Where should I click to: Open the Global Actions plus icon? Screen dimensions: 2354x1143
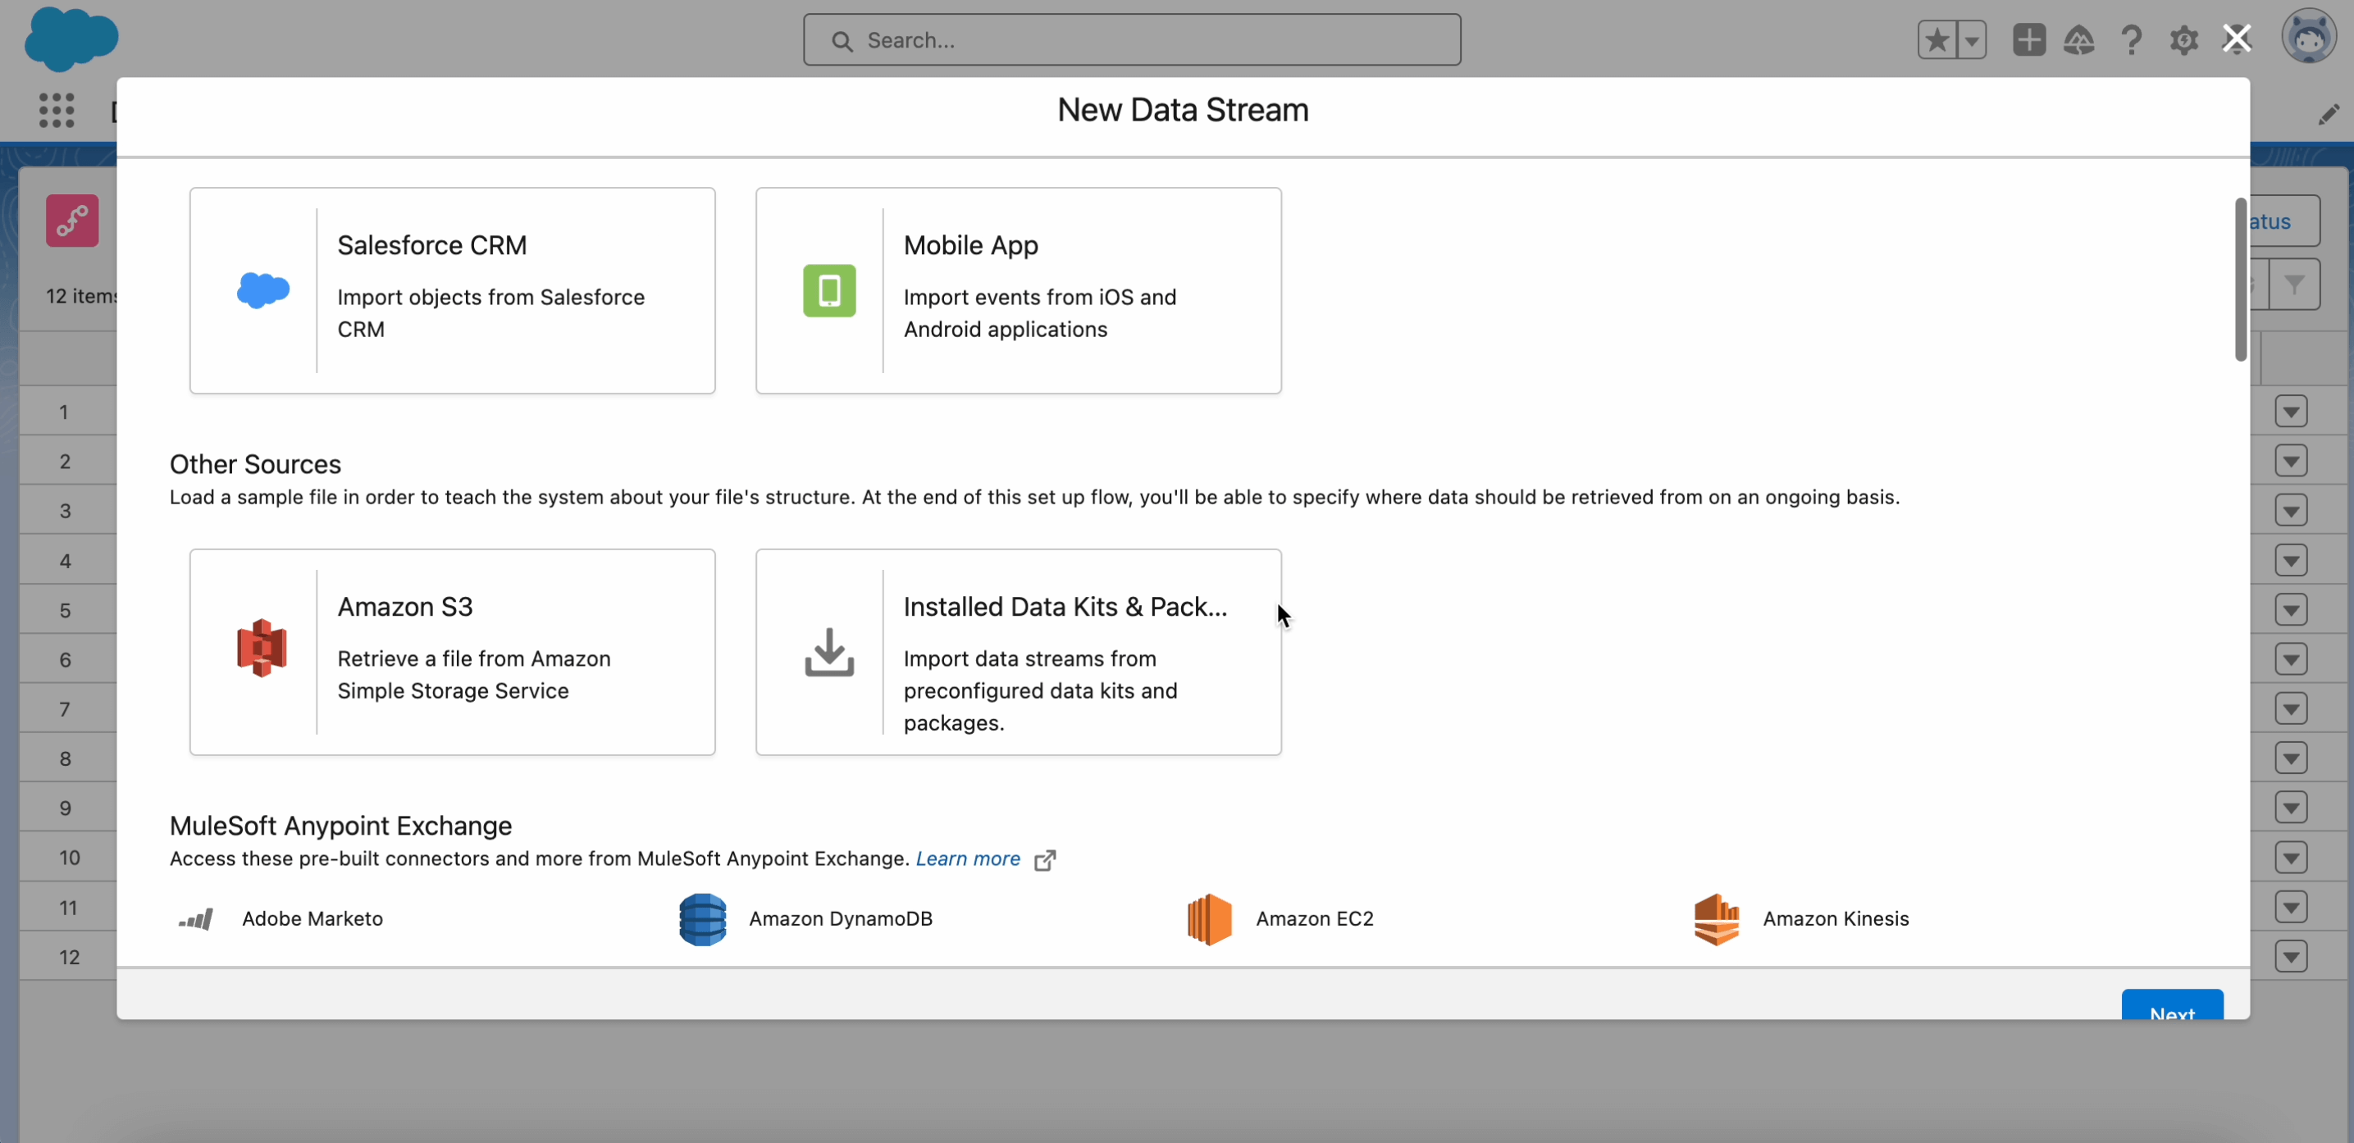(2028, 40)
